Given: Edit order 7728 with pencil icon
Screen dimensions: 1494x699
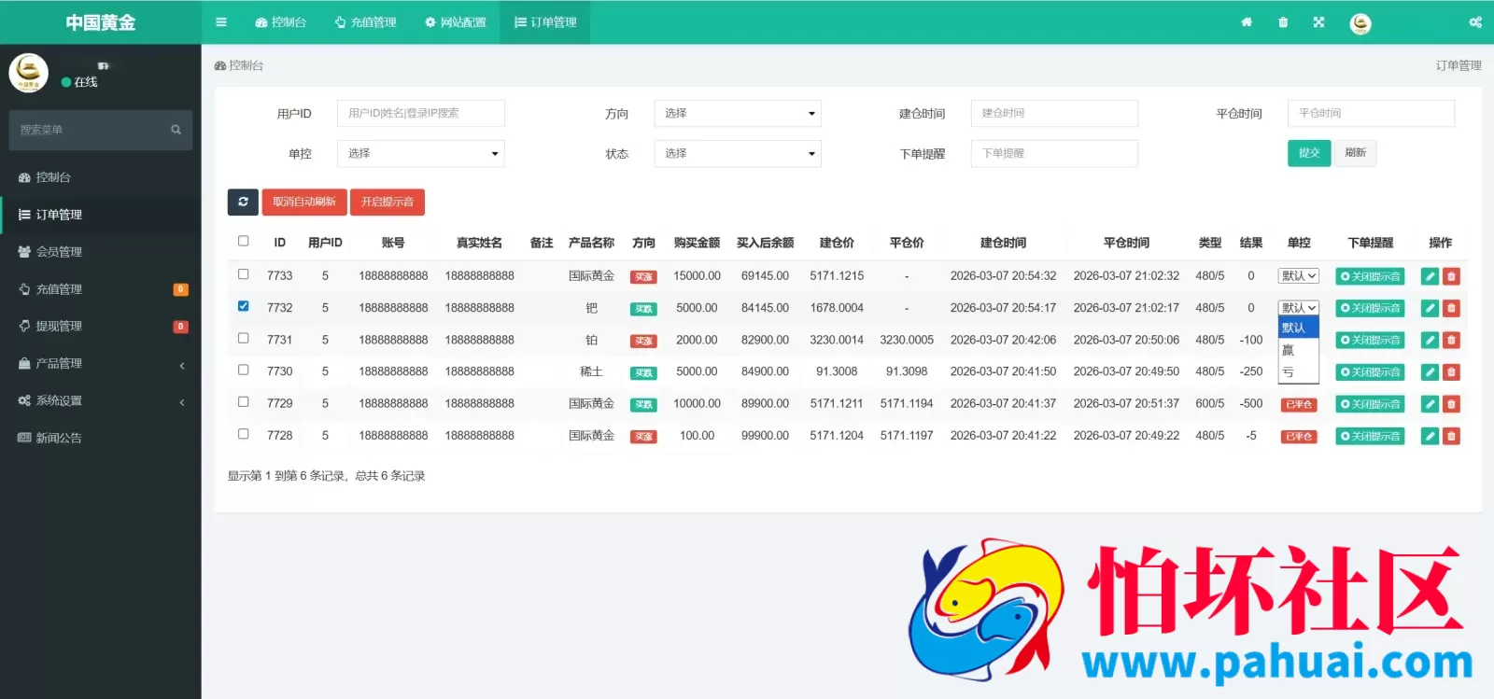Looking at the screenshot, I should [1430, 436].
